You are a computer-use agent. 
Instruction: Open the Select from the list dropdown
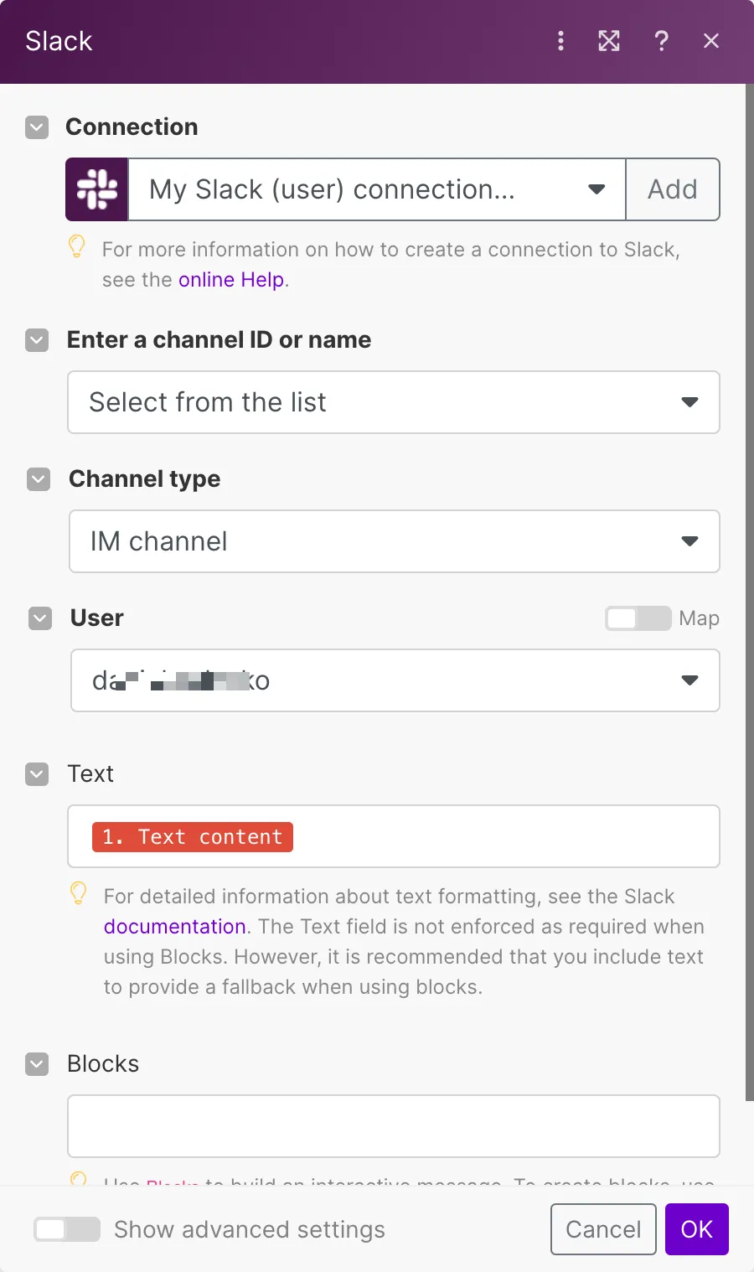(394, 402)
